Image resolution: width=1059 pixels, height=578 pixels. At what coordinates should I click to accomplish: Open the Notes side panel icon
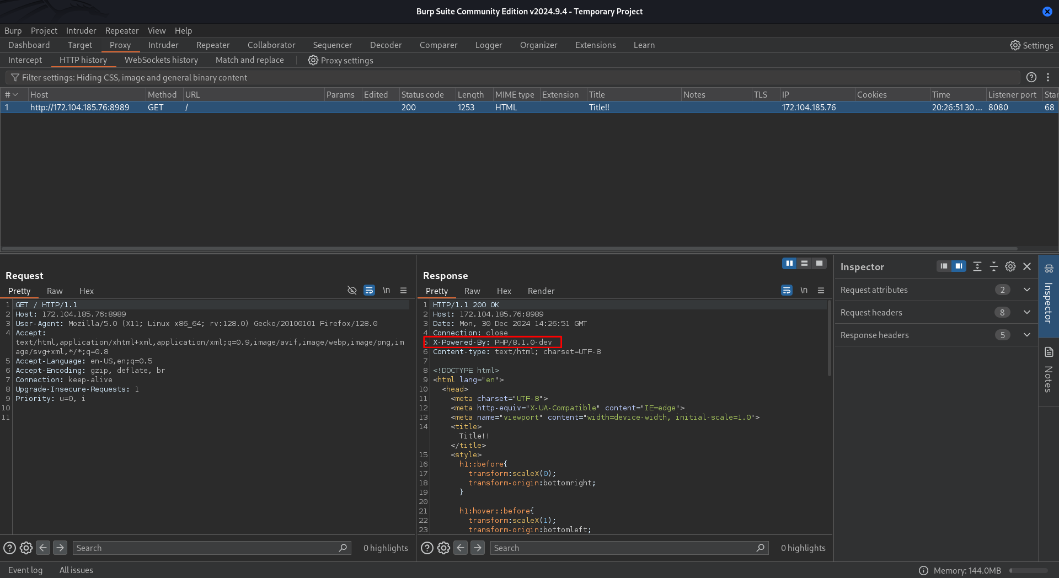coord(1049,352)
